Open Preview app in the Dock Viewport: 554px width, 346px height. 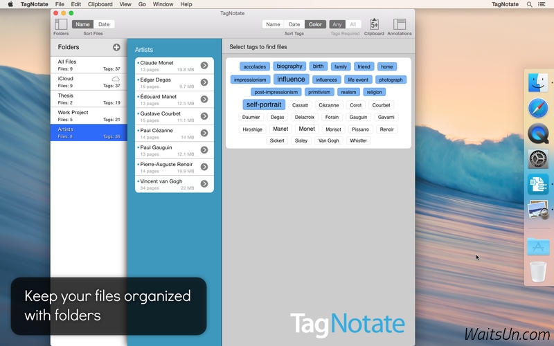(x=538, y=210)
